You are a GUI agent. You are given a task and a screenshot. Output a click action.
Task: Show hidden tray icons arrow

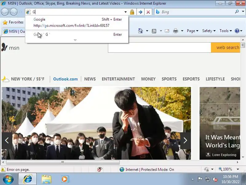tap(193, 179)
